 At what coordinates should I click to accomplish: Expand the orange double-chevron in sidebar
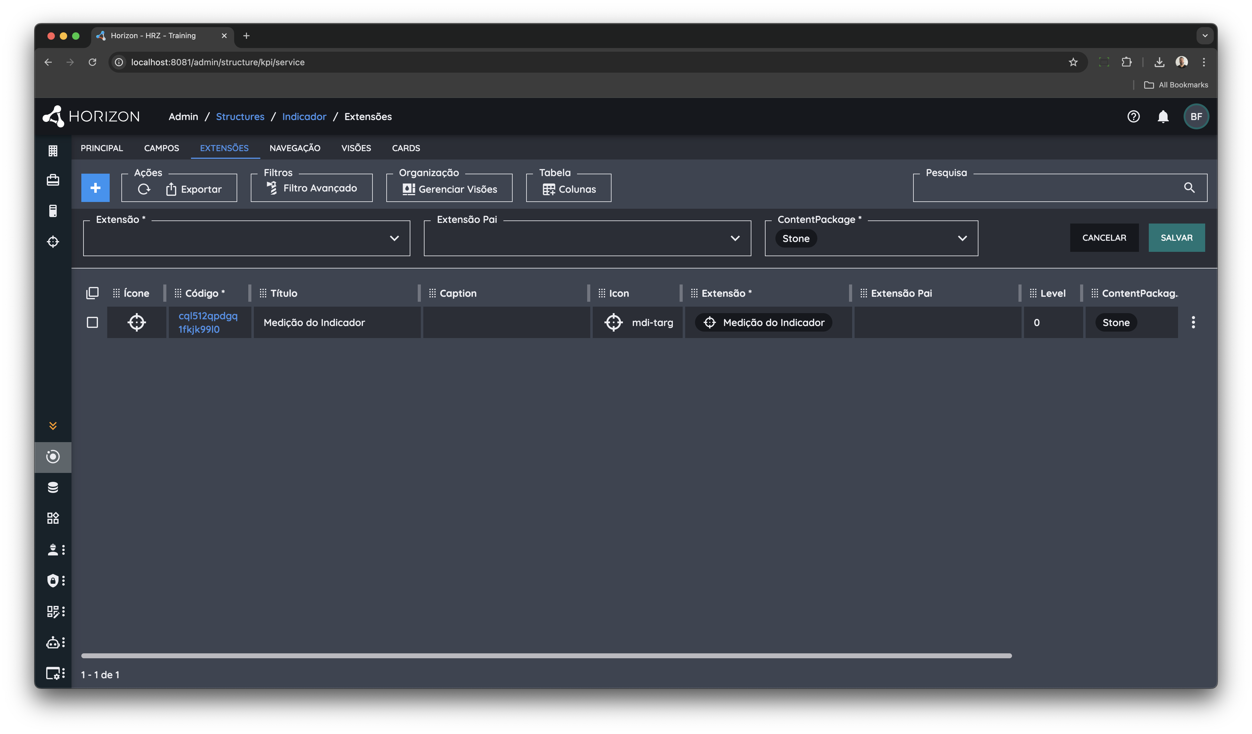pyautogui.click(x=53, y=426)
